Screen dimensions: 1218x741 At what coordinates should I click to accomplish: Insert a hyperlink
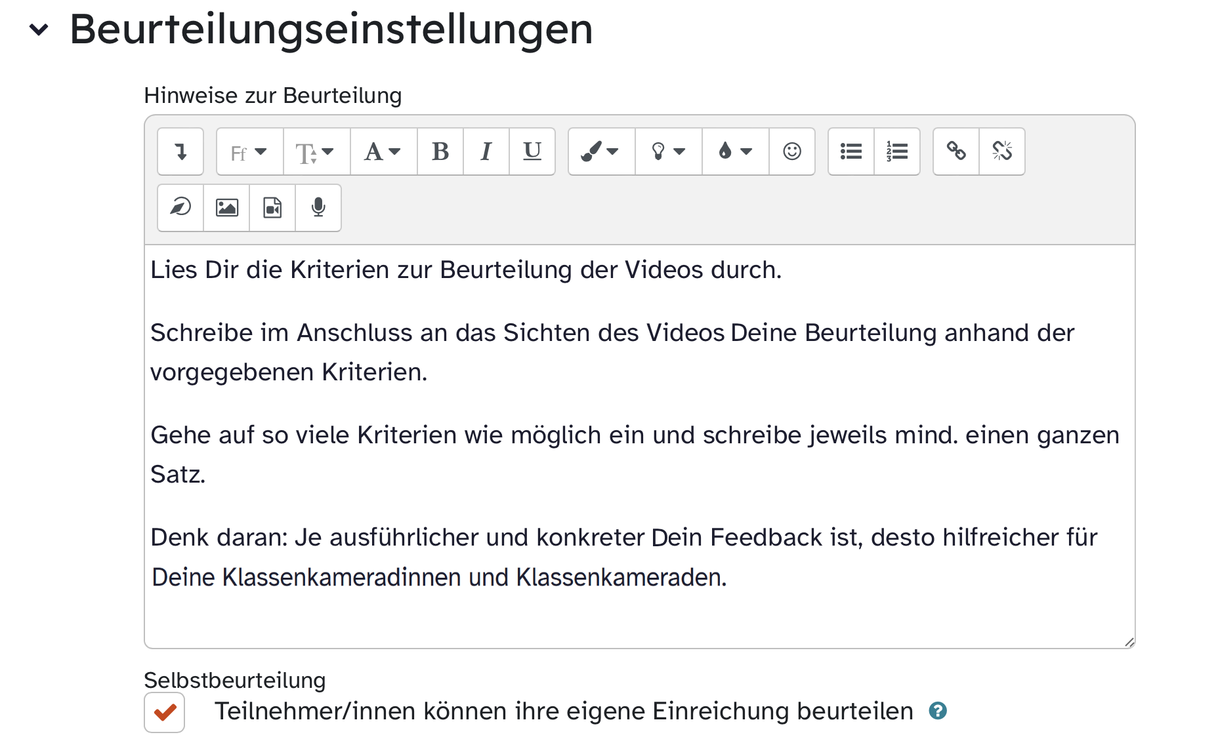tap(956, 151)
